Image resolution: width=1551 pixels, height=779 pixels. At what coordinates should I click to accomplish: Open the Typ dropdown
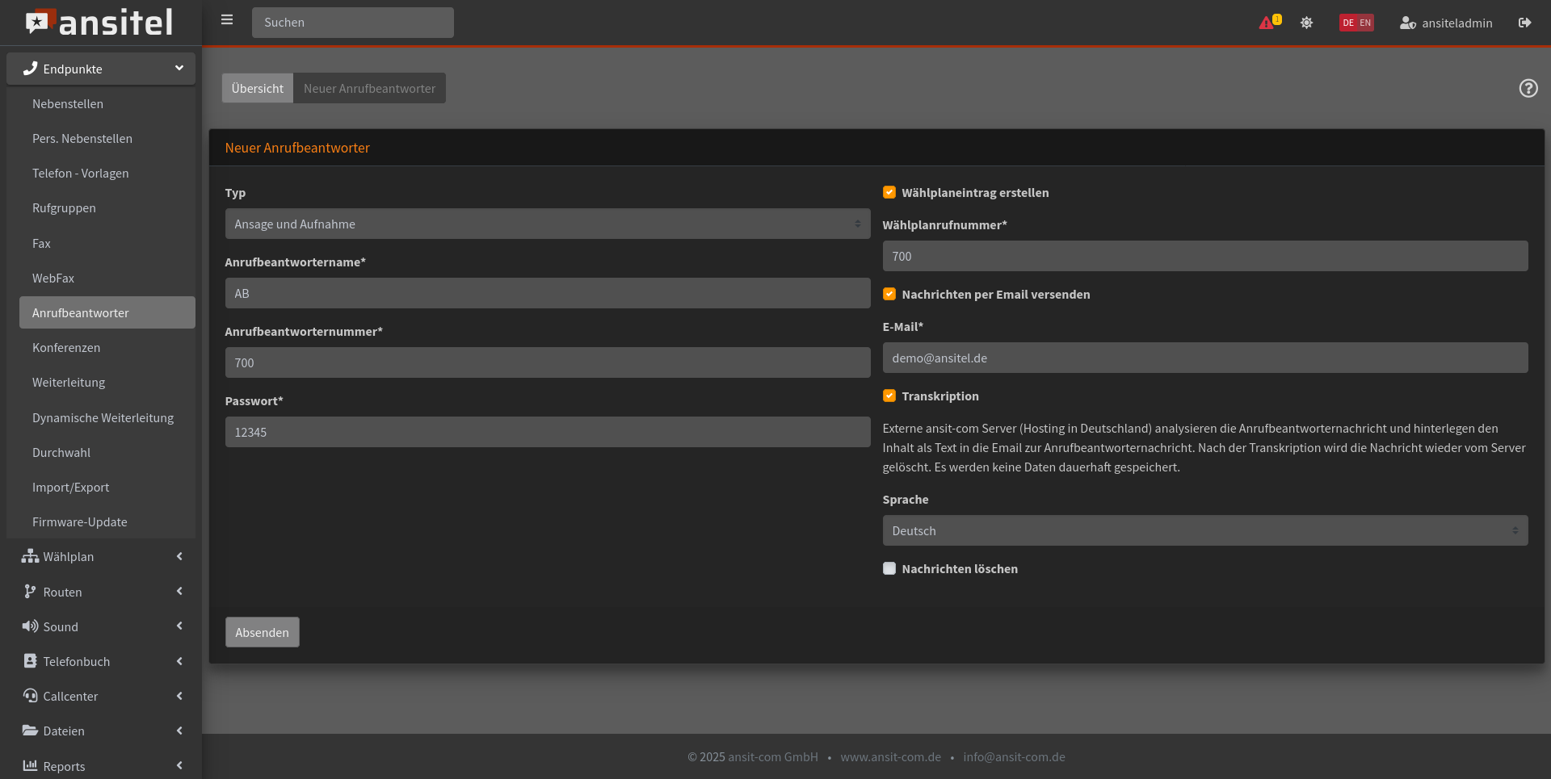pyautogui.click(x=547, y=224)
